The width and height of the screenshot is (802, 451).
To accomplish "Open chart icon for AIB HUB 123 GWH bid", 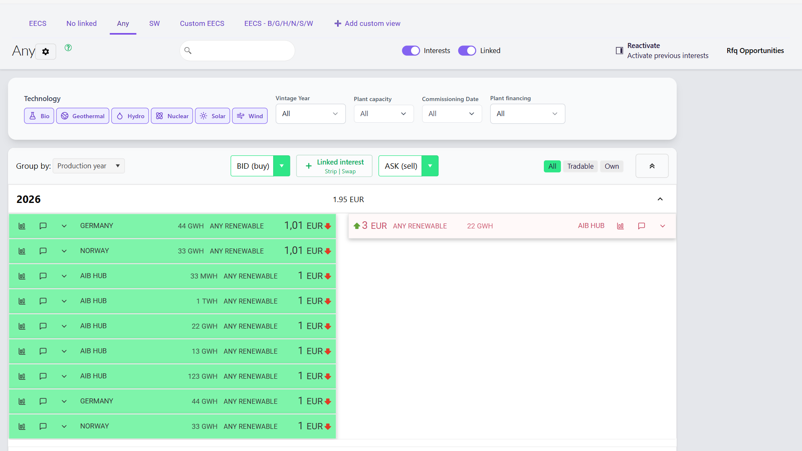I will (22, 376).
